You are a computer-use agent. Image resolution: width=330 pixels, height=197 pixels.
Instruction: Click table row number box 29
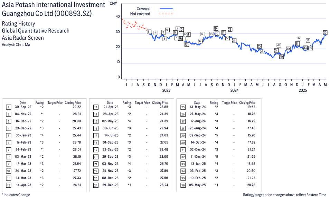point(183,136)
